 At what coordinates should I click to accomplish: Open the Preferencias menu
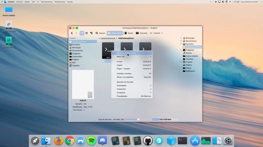(60, 2)
